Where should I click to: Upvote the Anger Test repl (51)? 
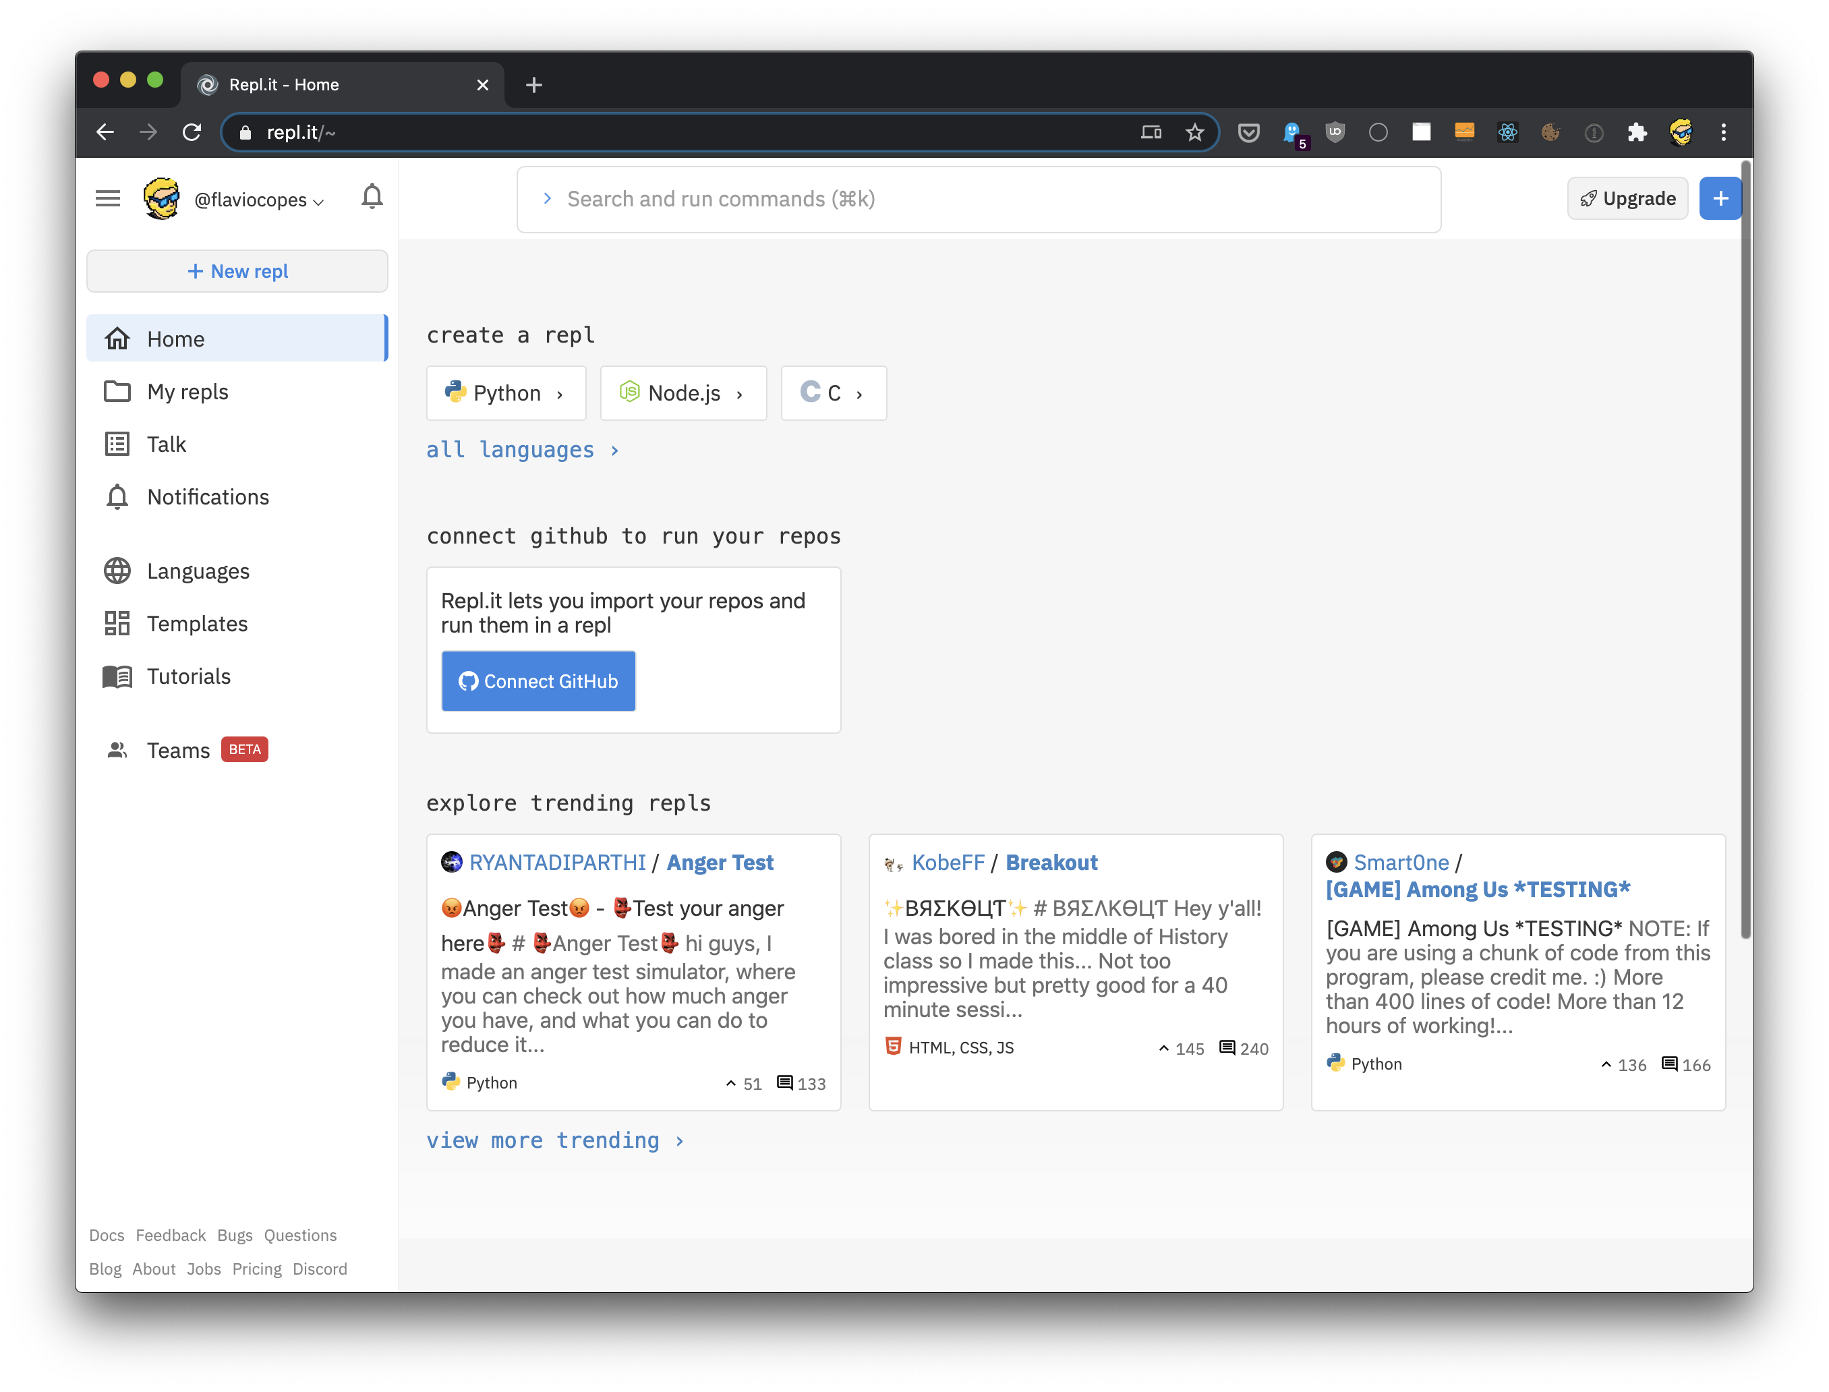point(743,1084)
